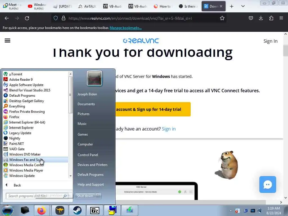Open Pictures from the Start menu
This screenshot has height=216, width=288.
tap(84, 114)
